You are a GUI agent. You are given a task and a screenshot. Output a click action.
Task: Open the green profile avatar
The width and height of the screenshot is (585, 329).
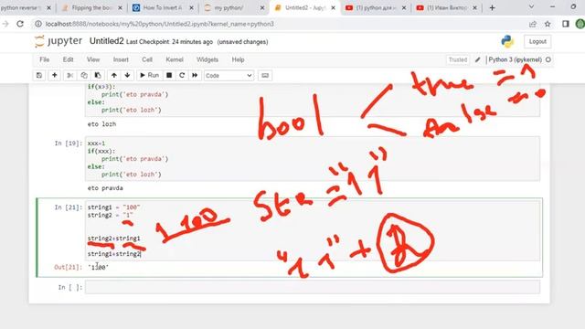click(580, 24)
